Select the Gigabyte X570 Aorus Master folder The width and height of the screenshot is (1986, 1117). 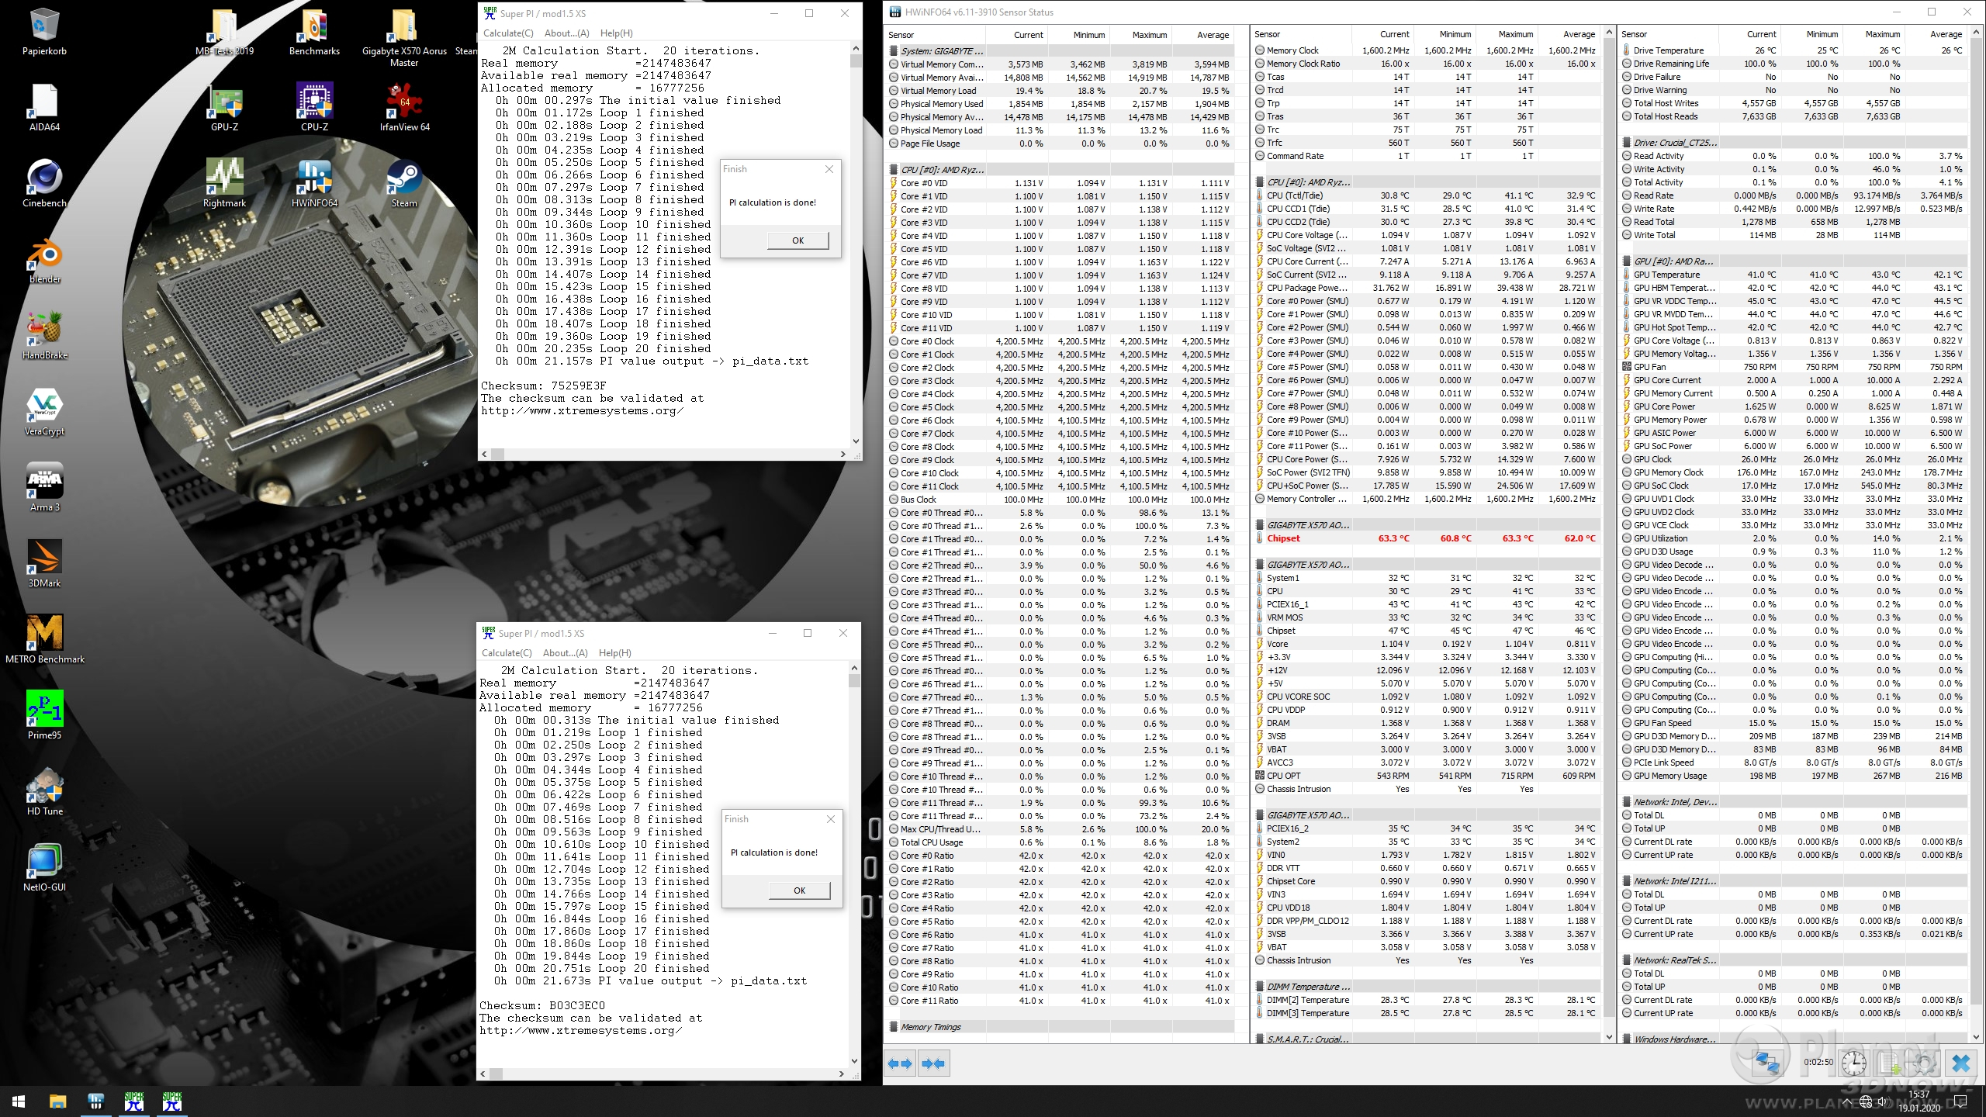pos(404,39)
